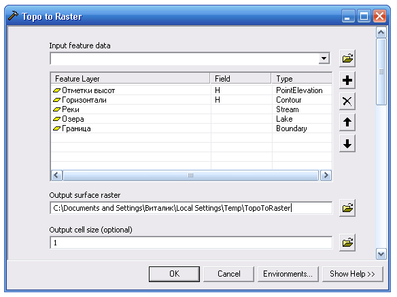
Task: Click the Feature Layer column header
Action: (131, 78)
